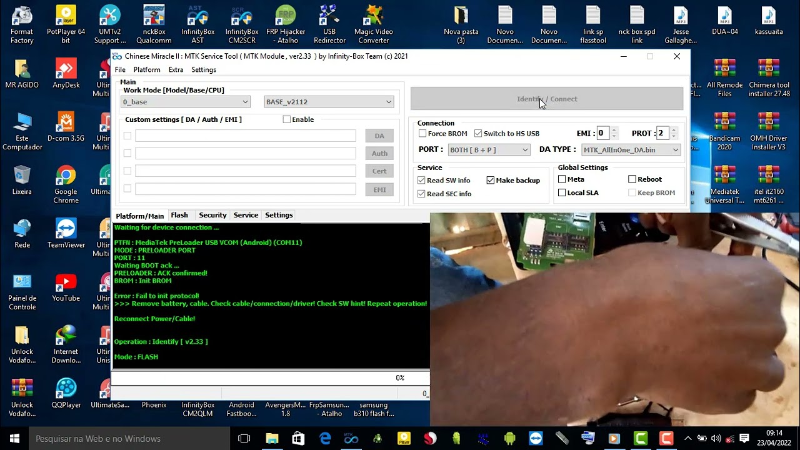The image size is (800, 450).
Task: Enable the Custom settings checkbox
Action: 287,119
